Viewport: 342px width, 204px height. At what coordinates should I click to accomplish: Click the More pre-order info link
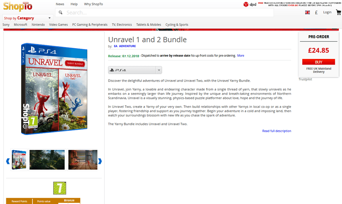pos(241,56)
